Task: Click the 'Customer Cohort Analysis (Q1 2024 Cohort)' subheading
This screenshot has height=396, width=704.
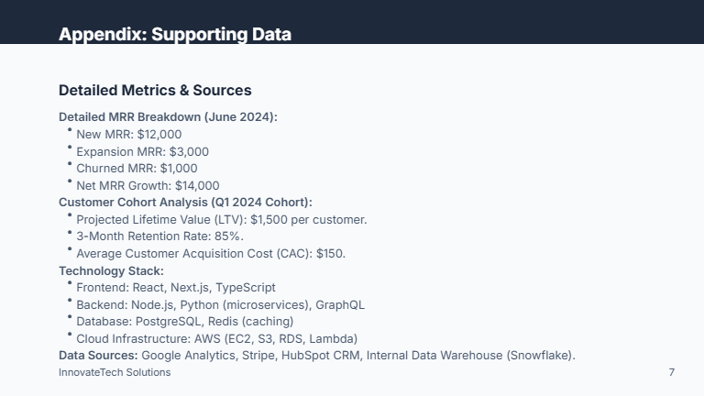Action: 185,202
